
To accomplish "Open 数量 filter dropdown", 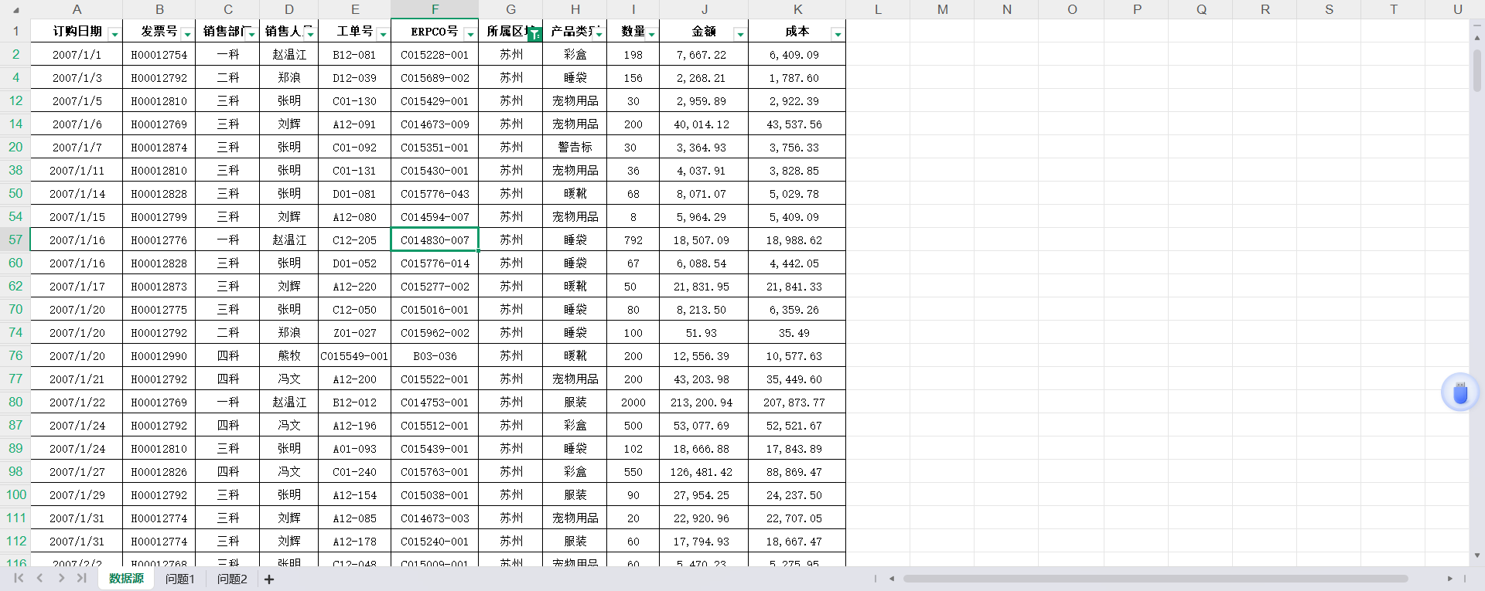I will coord(651,34).
